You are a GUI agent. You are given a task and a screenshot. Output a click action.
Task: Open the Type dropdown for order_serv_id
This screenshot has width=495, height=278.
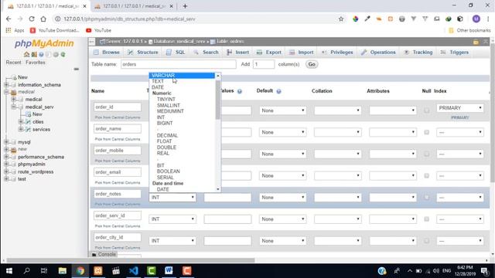[x=172, y=219]
